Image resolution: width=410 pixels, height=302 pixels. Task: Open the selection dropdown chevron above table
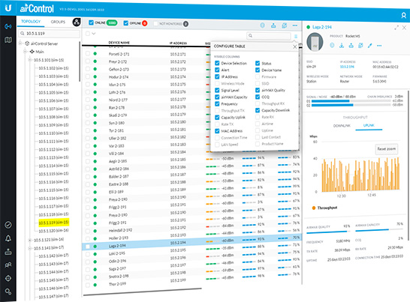tap(94, 34)
